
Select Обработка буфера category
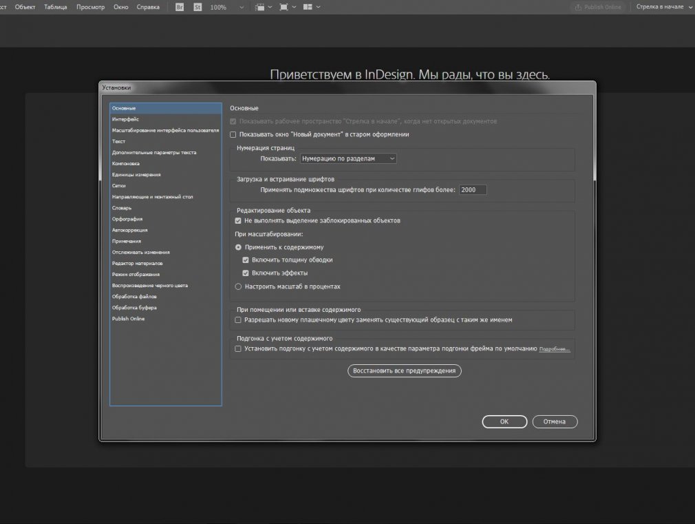pos(166,308)
